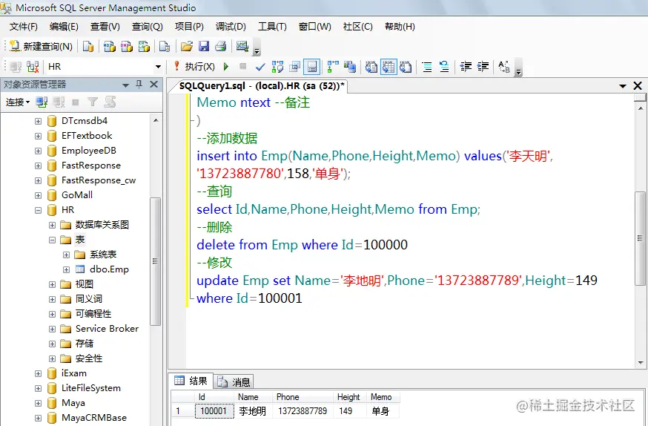Open the active documents list dropdown
Image resolution: width=648 pixels, height=426 pixels.
(x=622, y=86)
